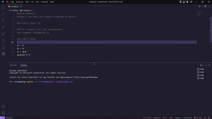Open the Source Control view
Viewport: 212px width, 119px height.
(x=3, y=20)
